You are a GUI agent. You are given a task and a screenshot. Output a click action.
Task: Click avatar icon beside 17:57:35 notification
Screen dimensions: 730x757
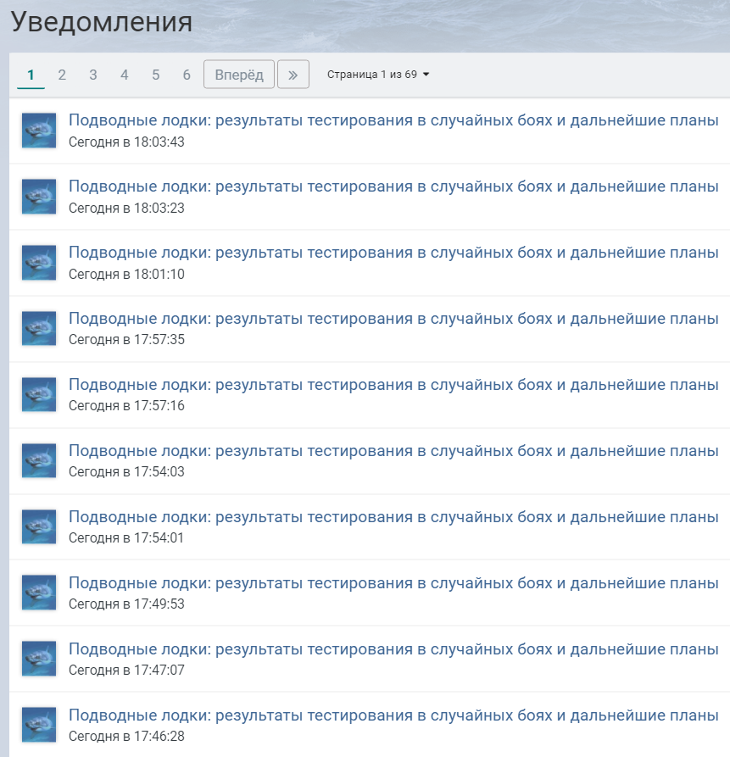pyautogui.click(x=39, y=329)
